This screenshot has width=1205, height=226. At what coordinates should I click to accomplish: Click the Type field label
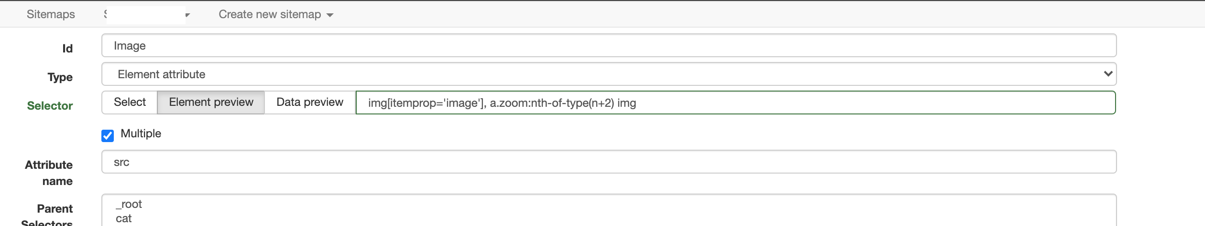point(60,77)
